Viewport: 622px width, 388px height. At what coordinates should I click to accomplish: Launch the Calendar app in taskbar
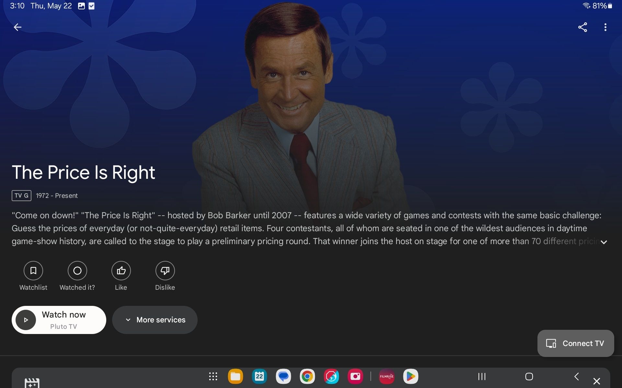click(259, 376)
